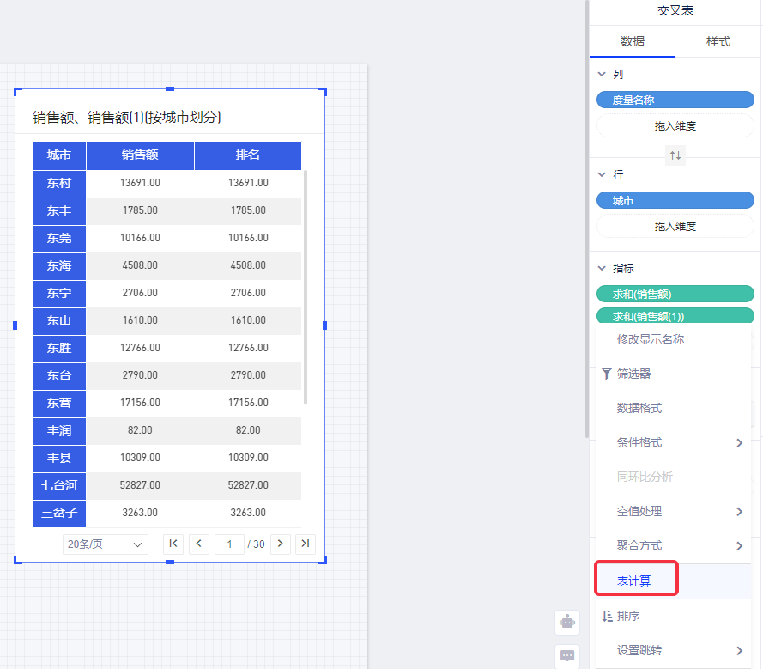The image size is (763, 669).
Task: Jump to last page of table
Action: point(306,544)
